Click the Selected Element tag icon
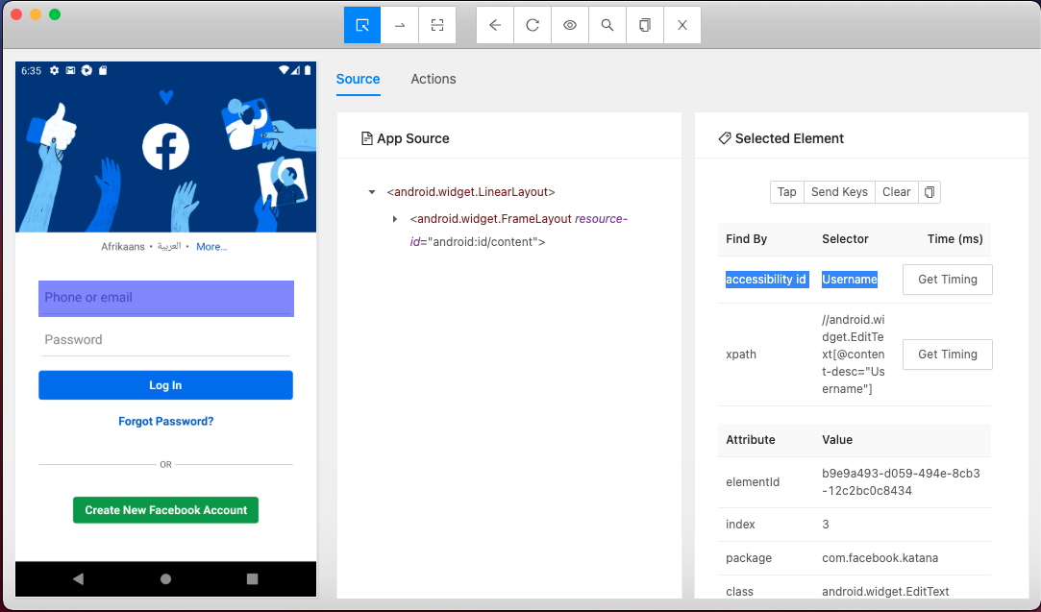Screen dimensions: 1041x612 [725, 138]
